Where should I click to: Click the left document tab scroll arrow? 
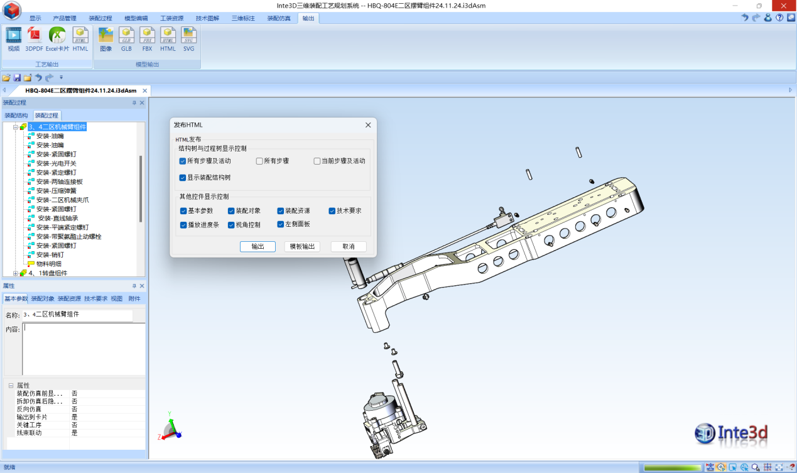[x=4, y=90]
